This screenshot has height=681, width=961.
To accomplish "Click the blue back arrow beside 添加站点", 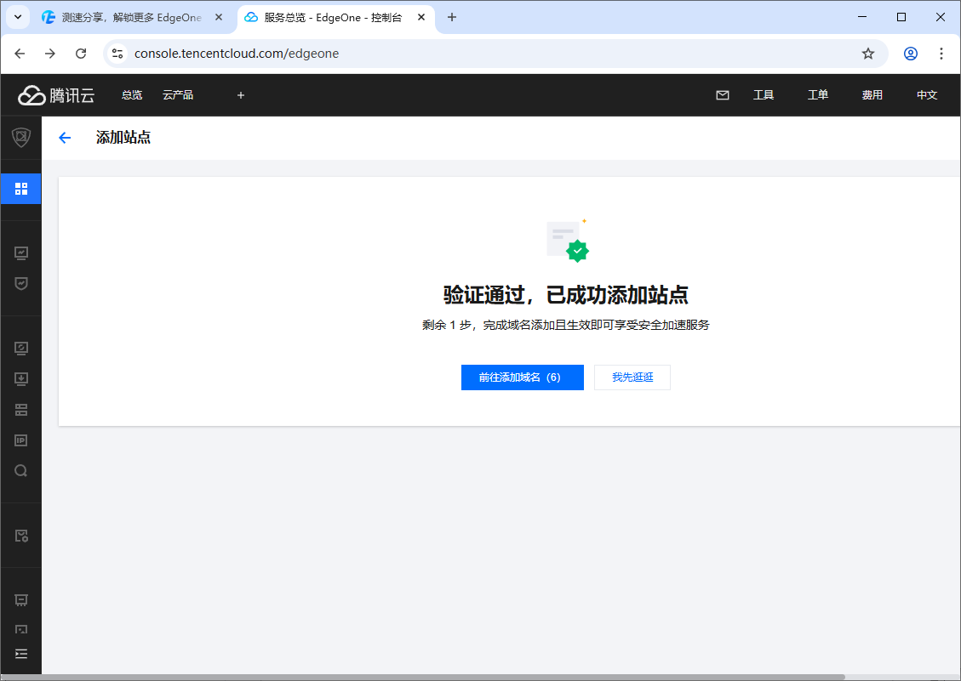I will tap(65, 137).
